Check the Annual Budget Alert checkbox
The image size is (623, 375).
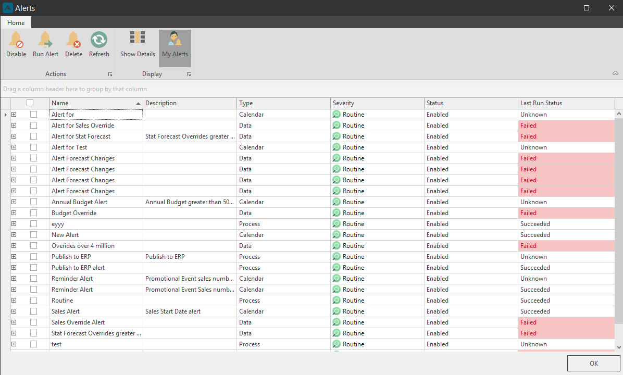click(33, 202)
